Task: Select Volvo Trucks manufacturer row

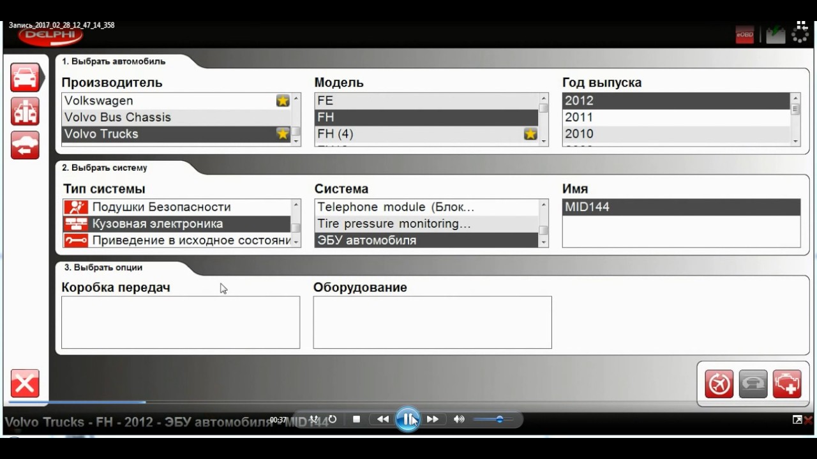Action: (176, 134)
